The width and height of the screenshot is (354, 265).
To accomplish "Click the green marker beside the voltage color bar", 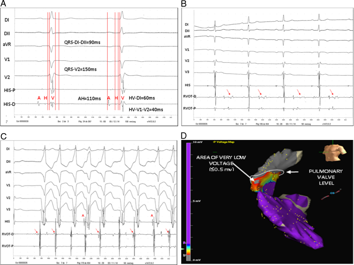I will [x=183, y=249].
